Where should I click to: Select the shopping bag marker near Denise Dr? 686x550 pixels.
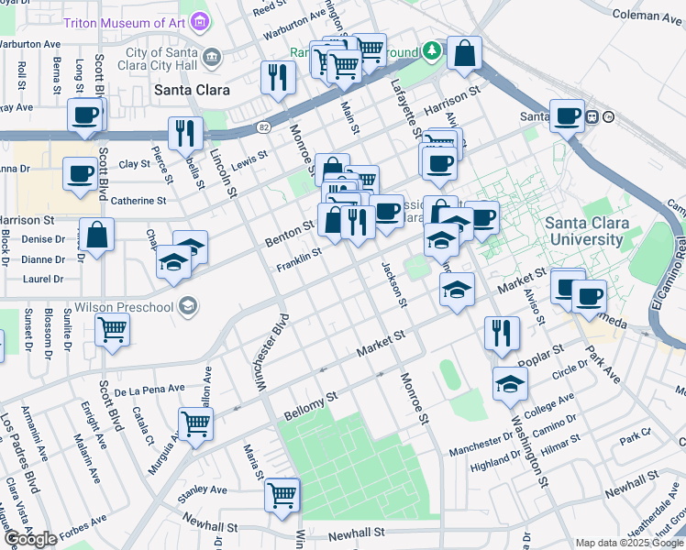tap(96, 237)
